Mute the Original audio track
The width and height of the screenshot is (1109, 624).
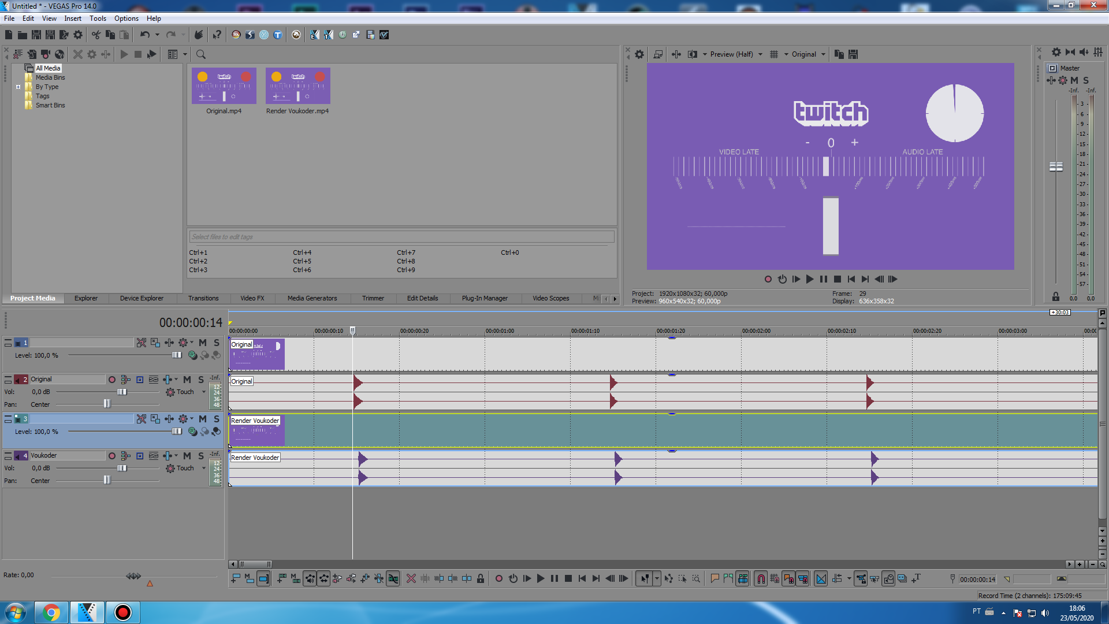click(187, 380)
